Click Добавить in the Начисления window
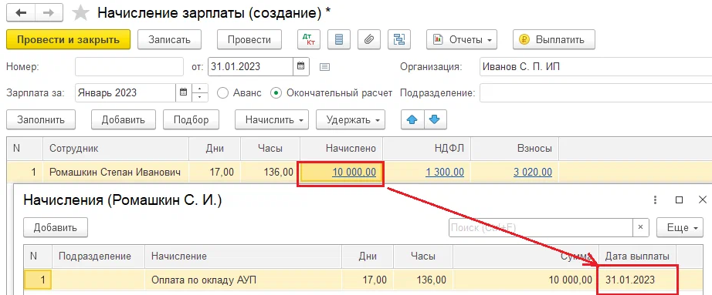712x295 pixels. click(56, 227)
